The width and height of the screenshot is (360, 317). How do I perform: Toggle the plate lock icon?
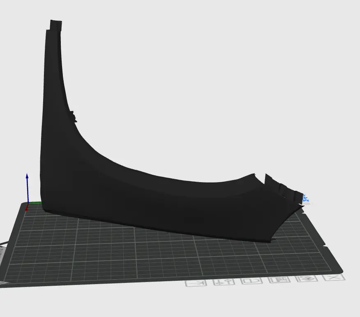[x=252, y=281]
